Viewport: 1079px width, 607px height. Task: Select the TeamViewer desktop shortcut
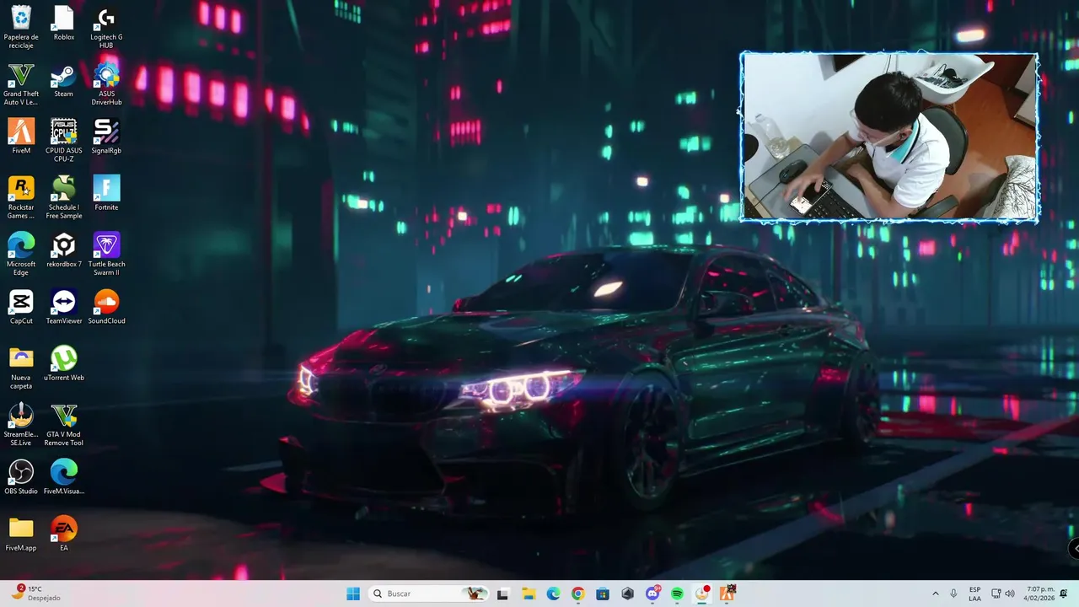tap(64, 307)
